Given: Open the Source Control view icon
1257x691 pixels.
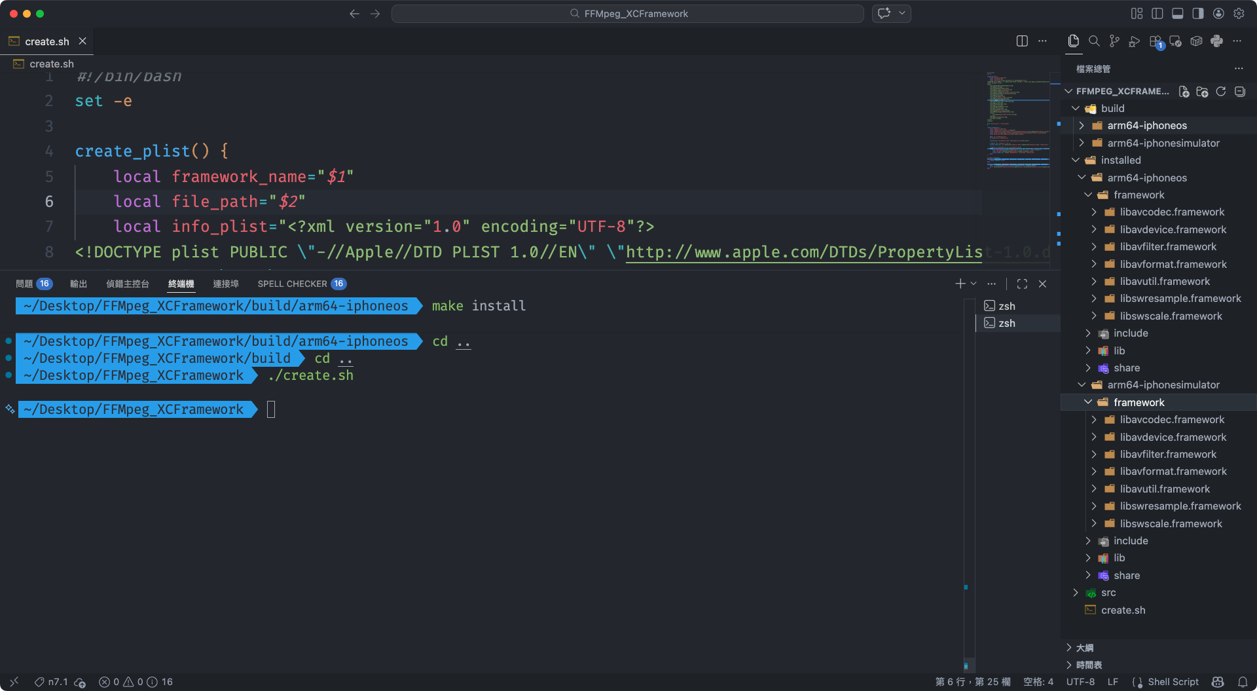Looking at the screenshot, I should [x=1114, y=41].
